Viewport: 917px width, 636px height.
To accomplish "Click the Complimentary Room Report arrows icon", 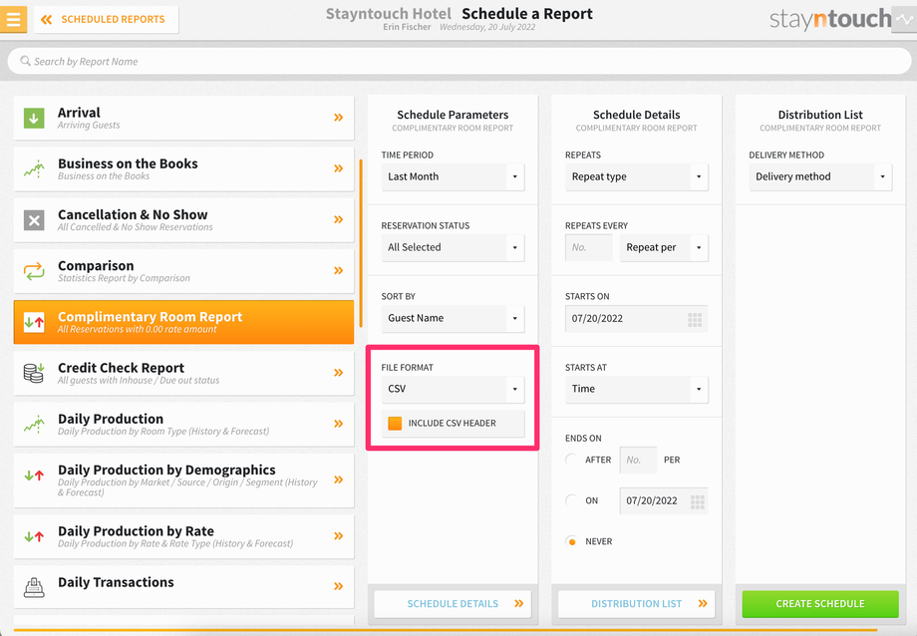I will click(x=34, y=322).
